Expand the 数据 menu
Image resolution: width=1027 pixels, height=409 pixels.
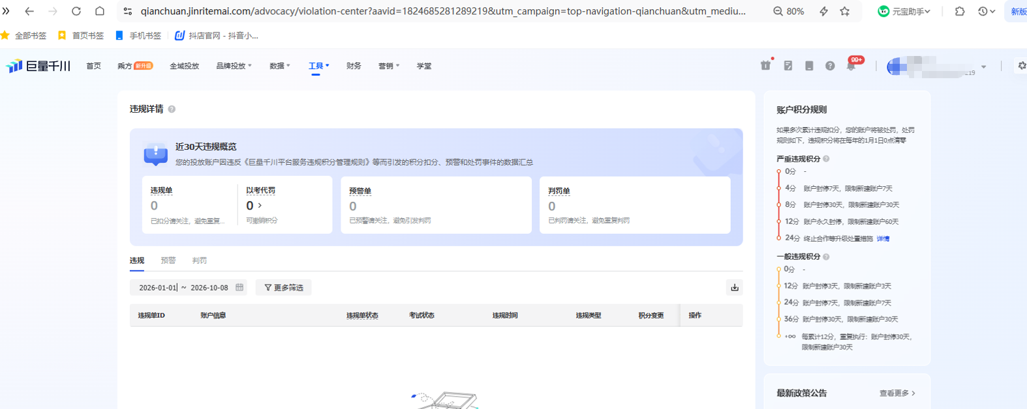(x=279, y=66)
